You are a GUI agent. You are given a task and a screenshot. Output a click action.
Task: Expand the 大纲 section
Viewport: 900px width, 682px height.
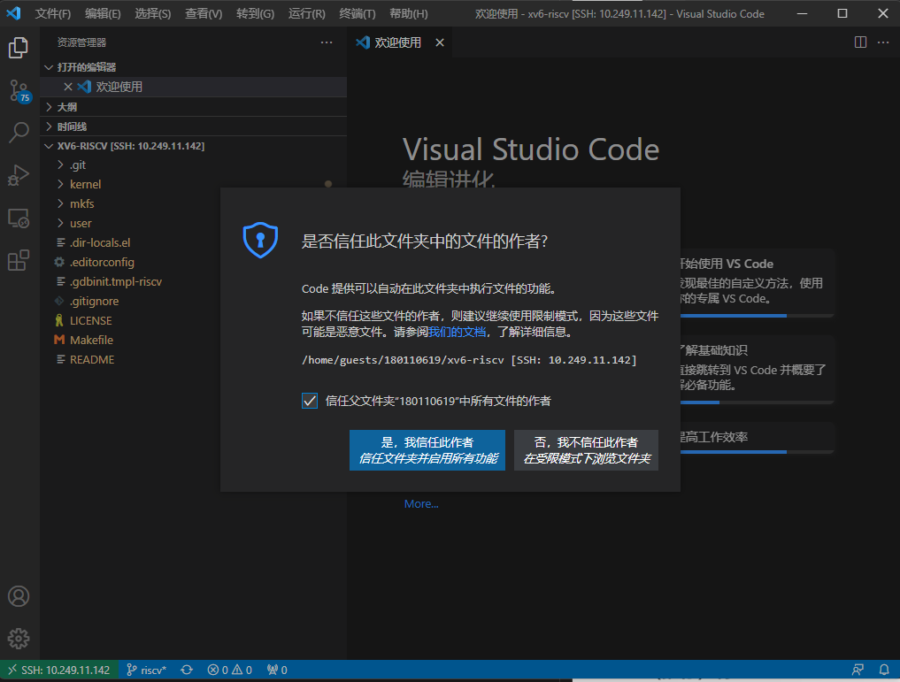point(67,106)
